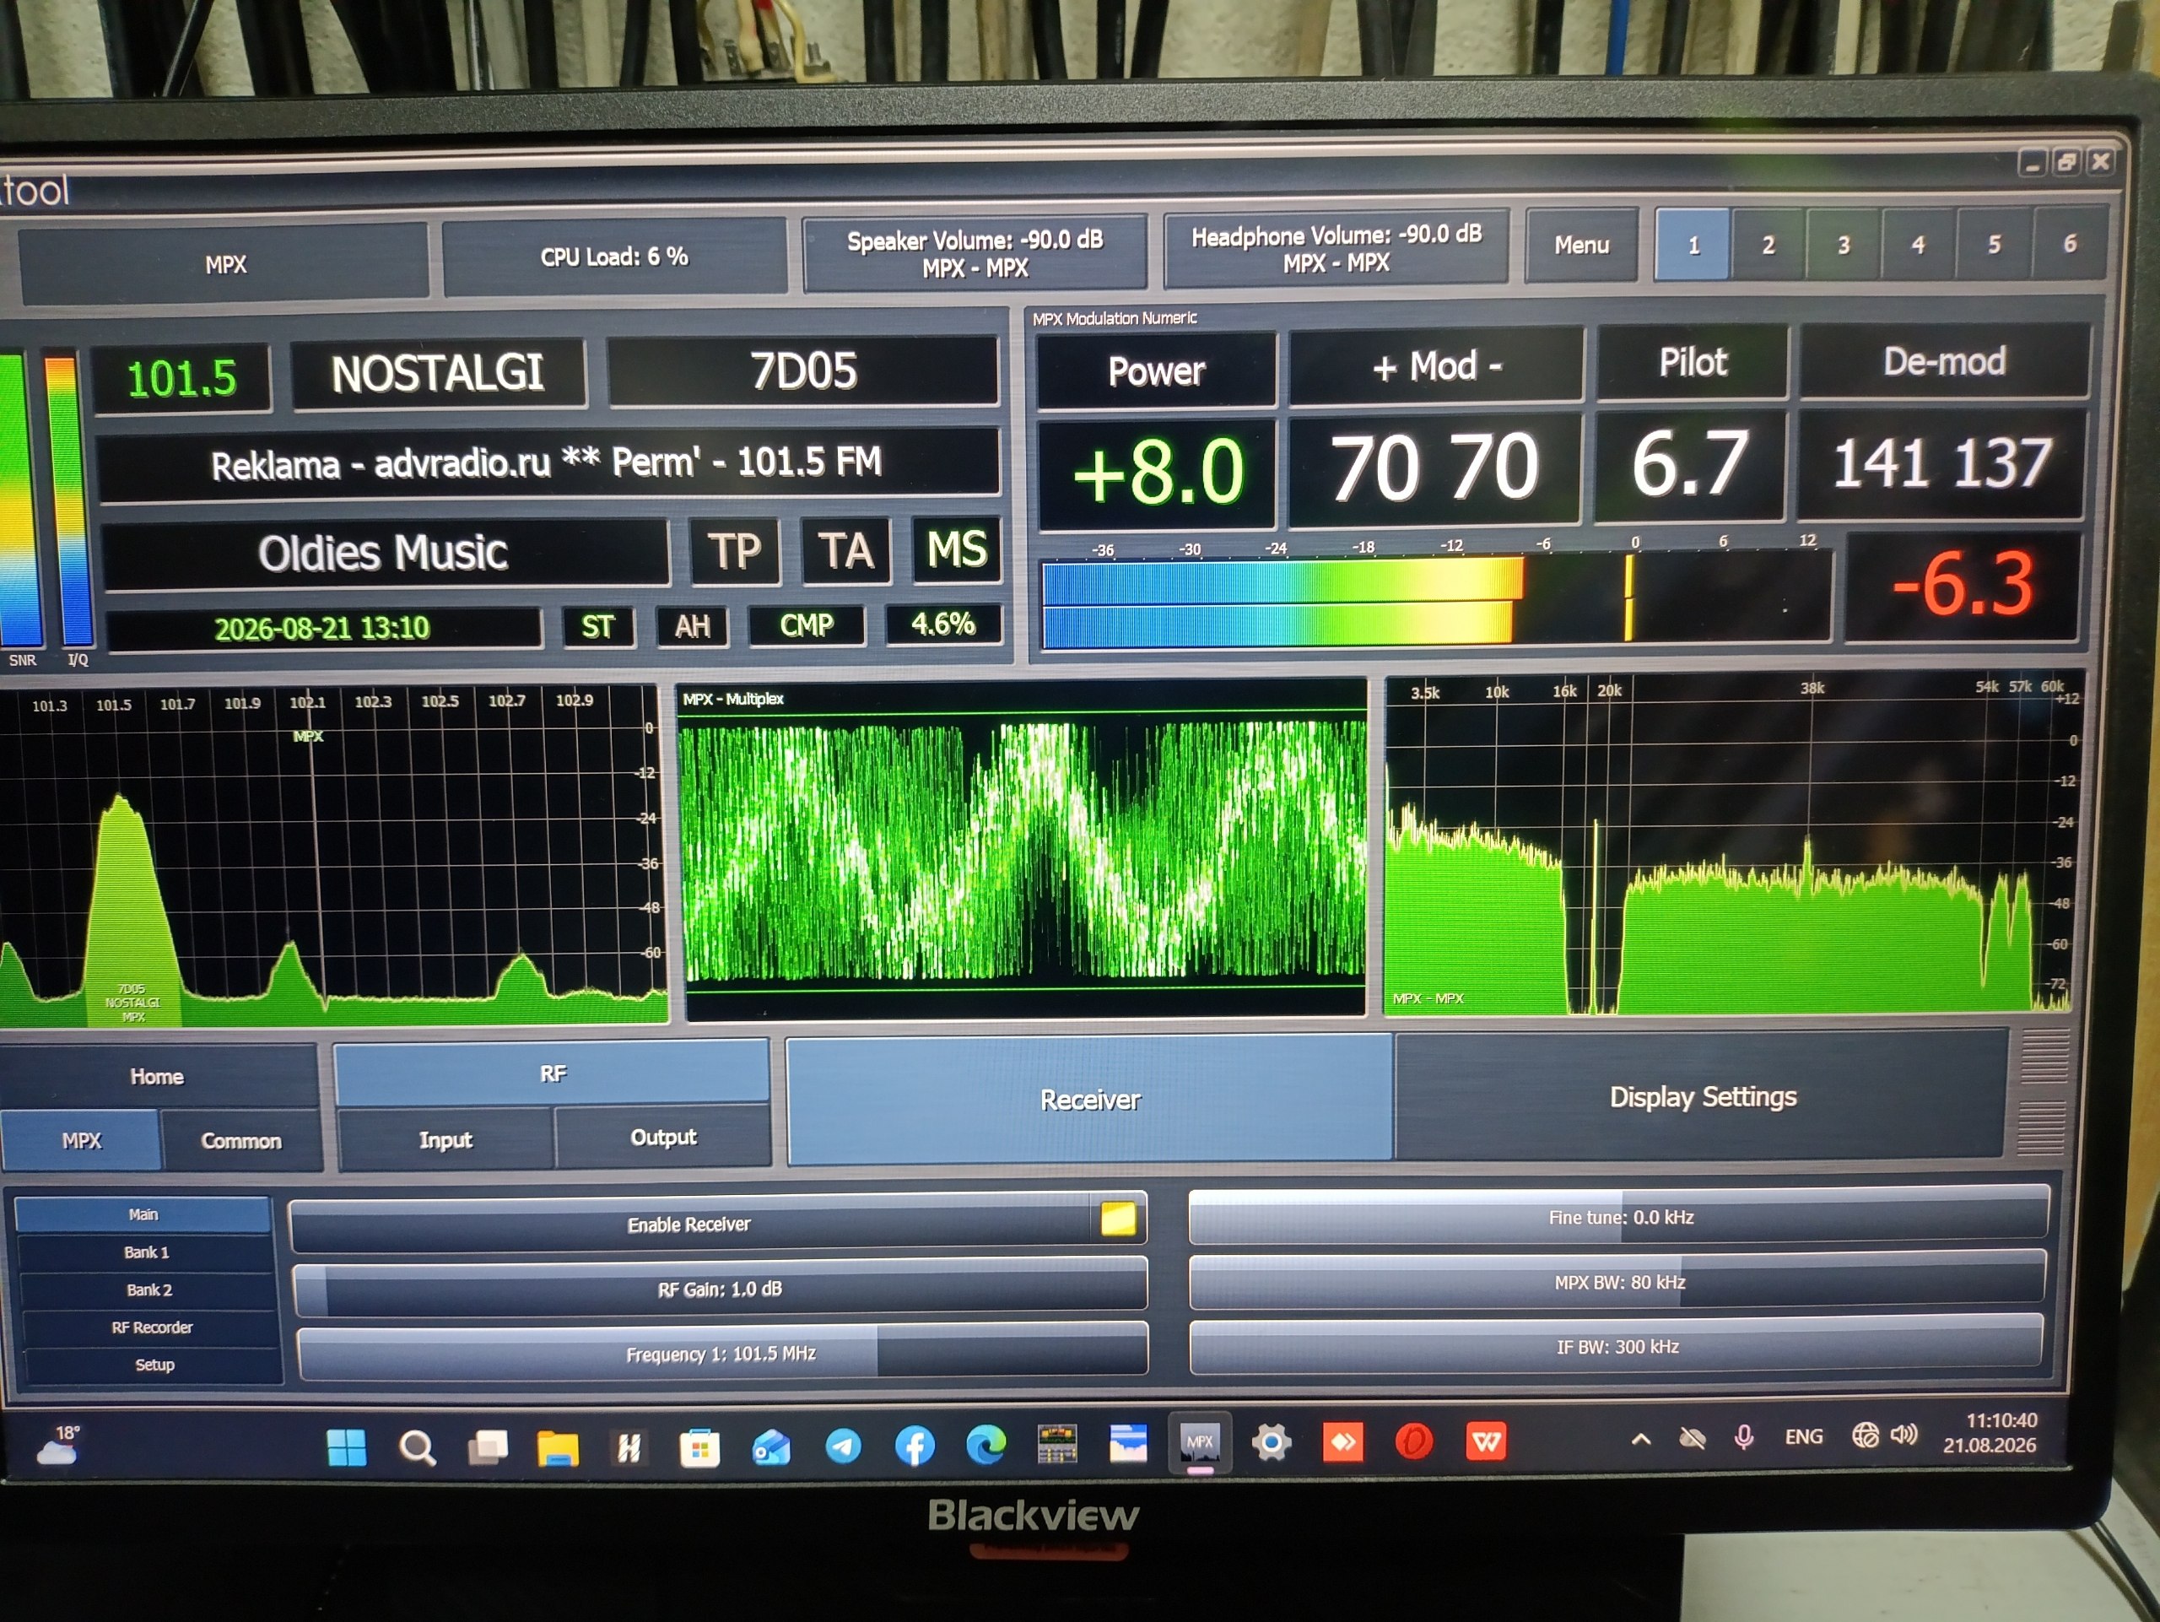The height and width of the screenshot is (1622, 2160).
Task: Click the TP flag indicator
Action: point(734,551)
